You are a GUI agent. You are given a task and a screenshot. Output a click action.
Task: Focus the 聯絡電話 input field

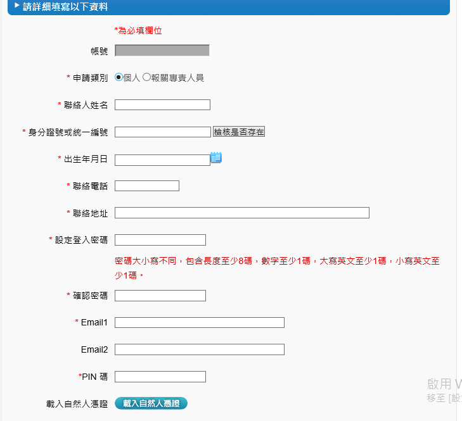point(147,185)
